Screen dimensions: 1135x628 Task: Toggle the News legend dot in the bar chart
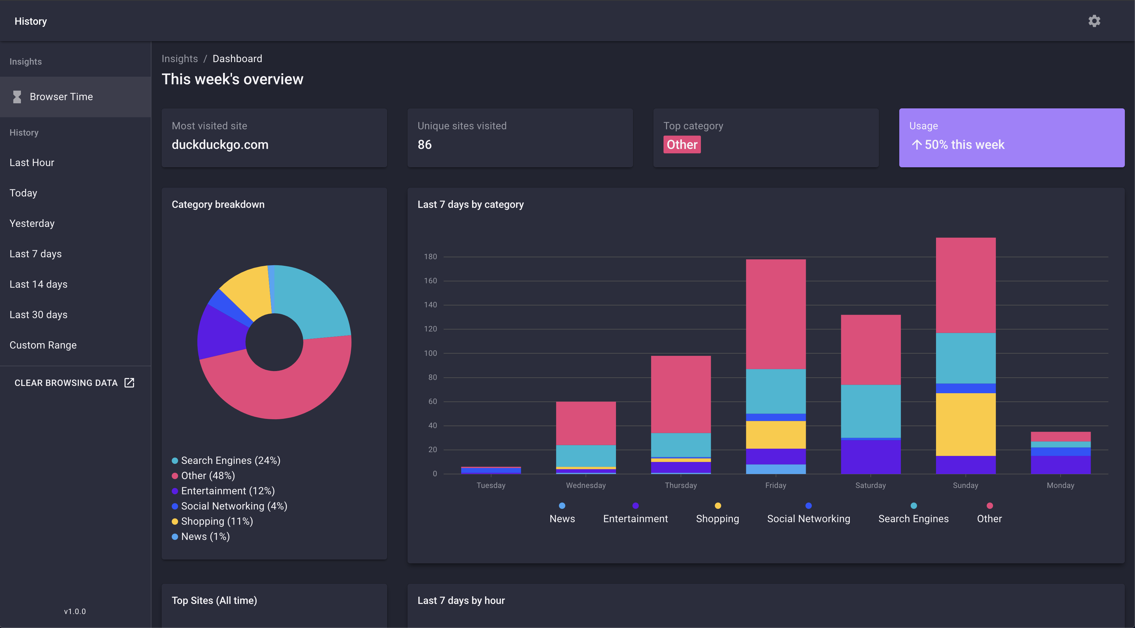tap(562, 505)
